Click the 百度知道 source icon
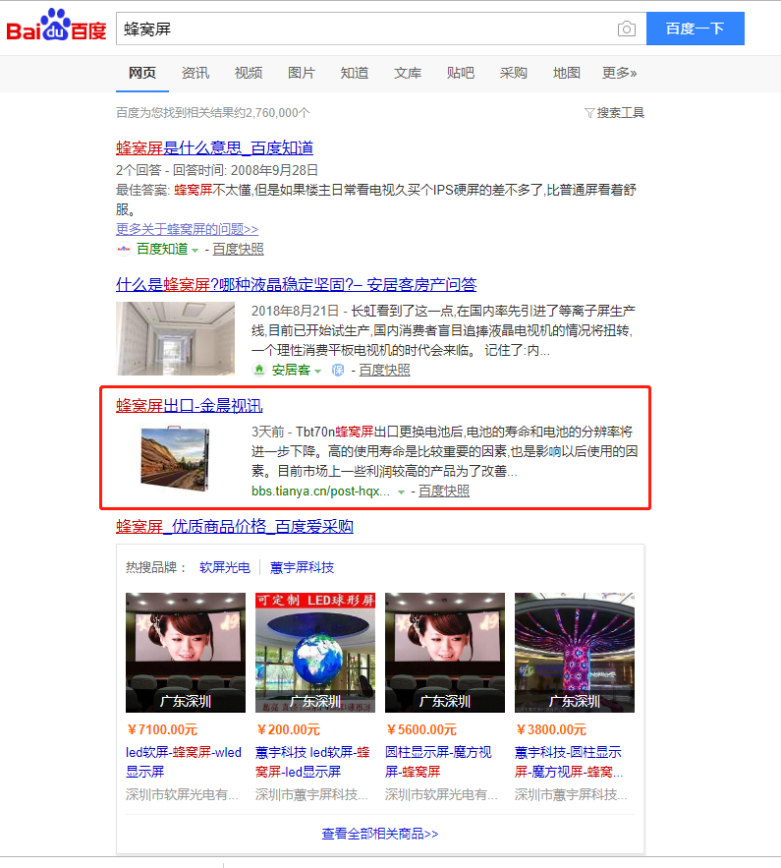Screen dimensions: 781x868 click(124, 249)
